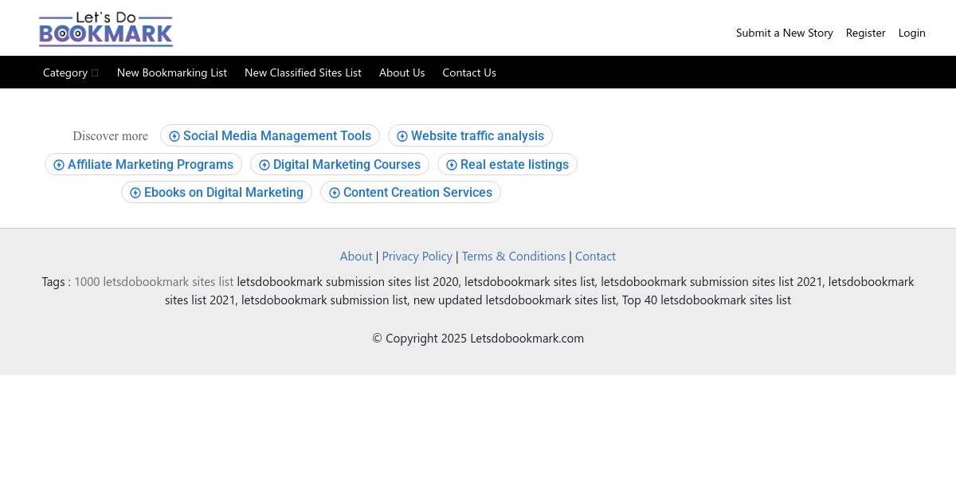Click arrow icon beside Content Creation Services
Image resolution: width=956 pixels, height=478 pixels.
(335, 193)
